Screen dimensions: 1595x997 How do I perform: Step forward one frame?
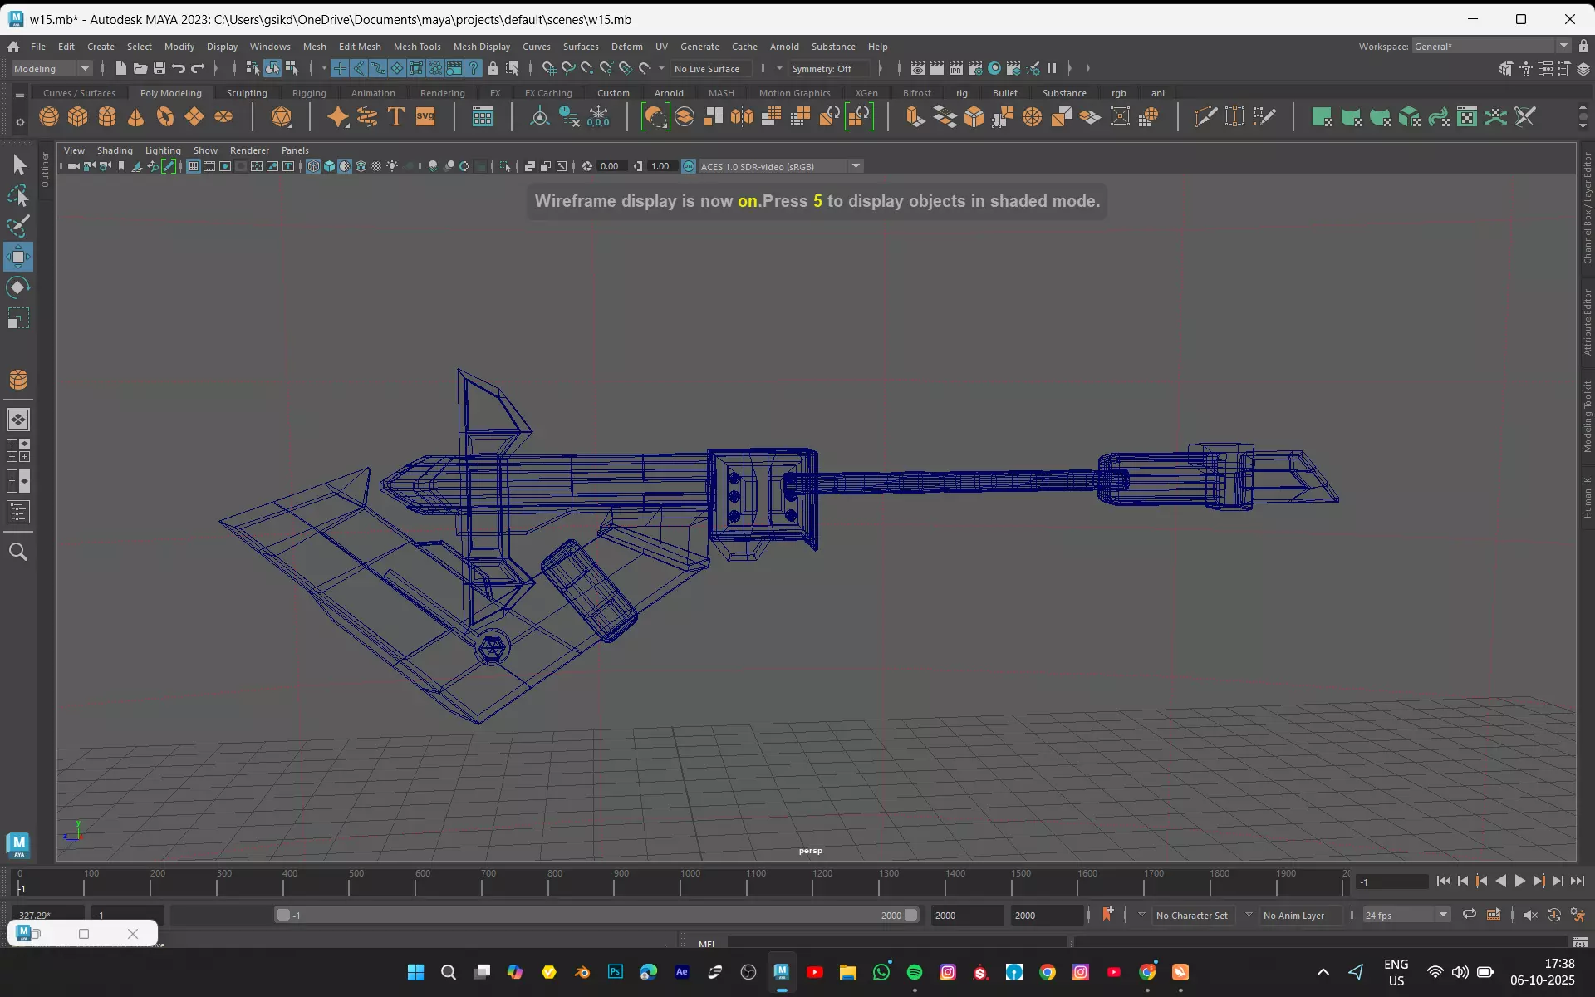click(x=1558, y=881)
